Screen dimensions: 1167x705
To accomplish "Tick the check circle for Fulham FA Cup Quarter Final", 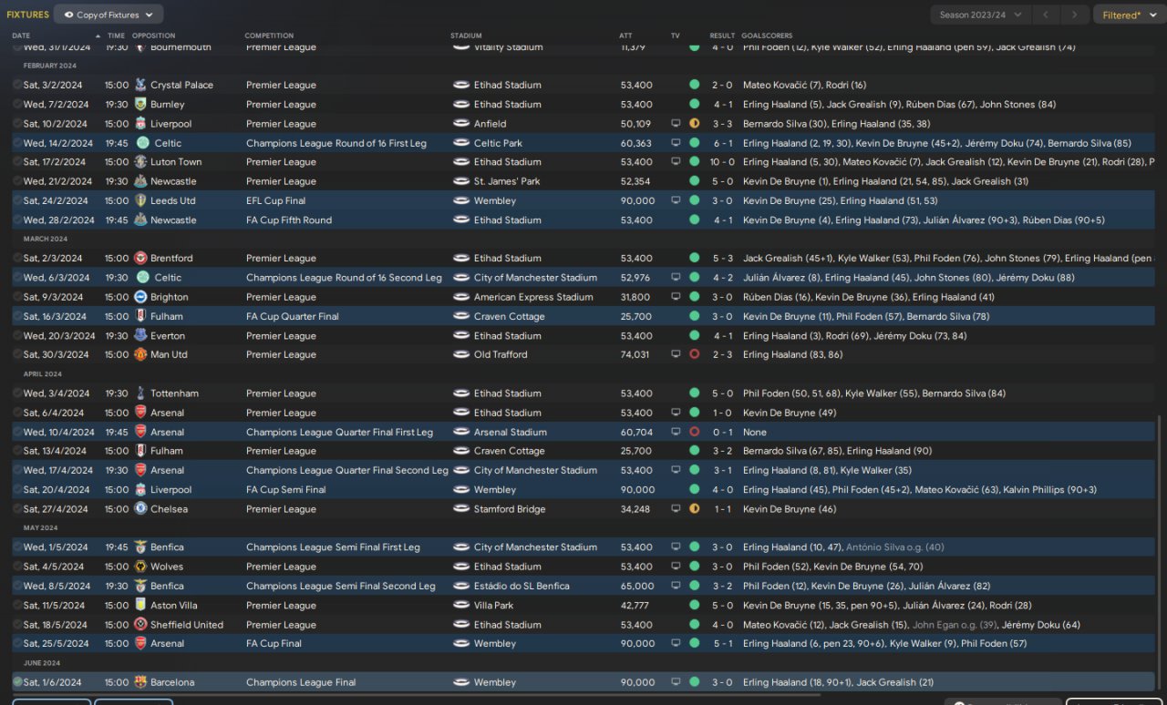I will pyautogui.click(x=17, y=316).
